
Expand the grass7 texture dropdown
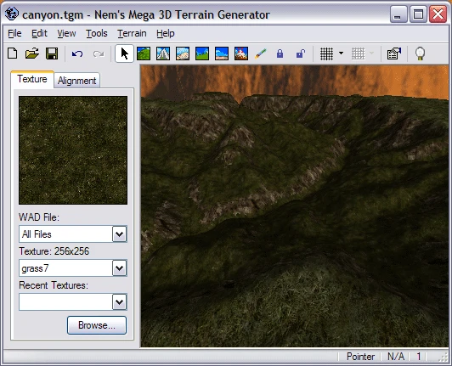[119, 268]
